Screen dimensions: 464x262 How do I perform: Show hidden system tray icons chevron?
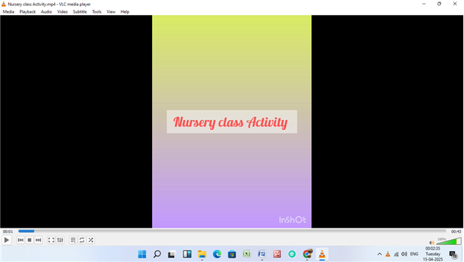click(x=379, y=254)
